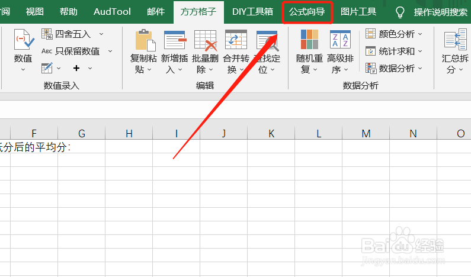Click the lightbulb tell-me icon
The image size is (471, 277).
tap(400, 12)
